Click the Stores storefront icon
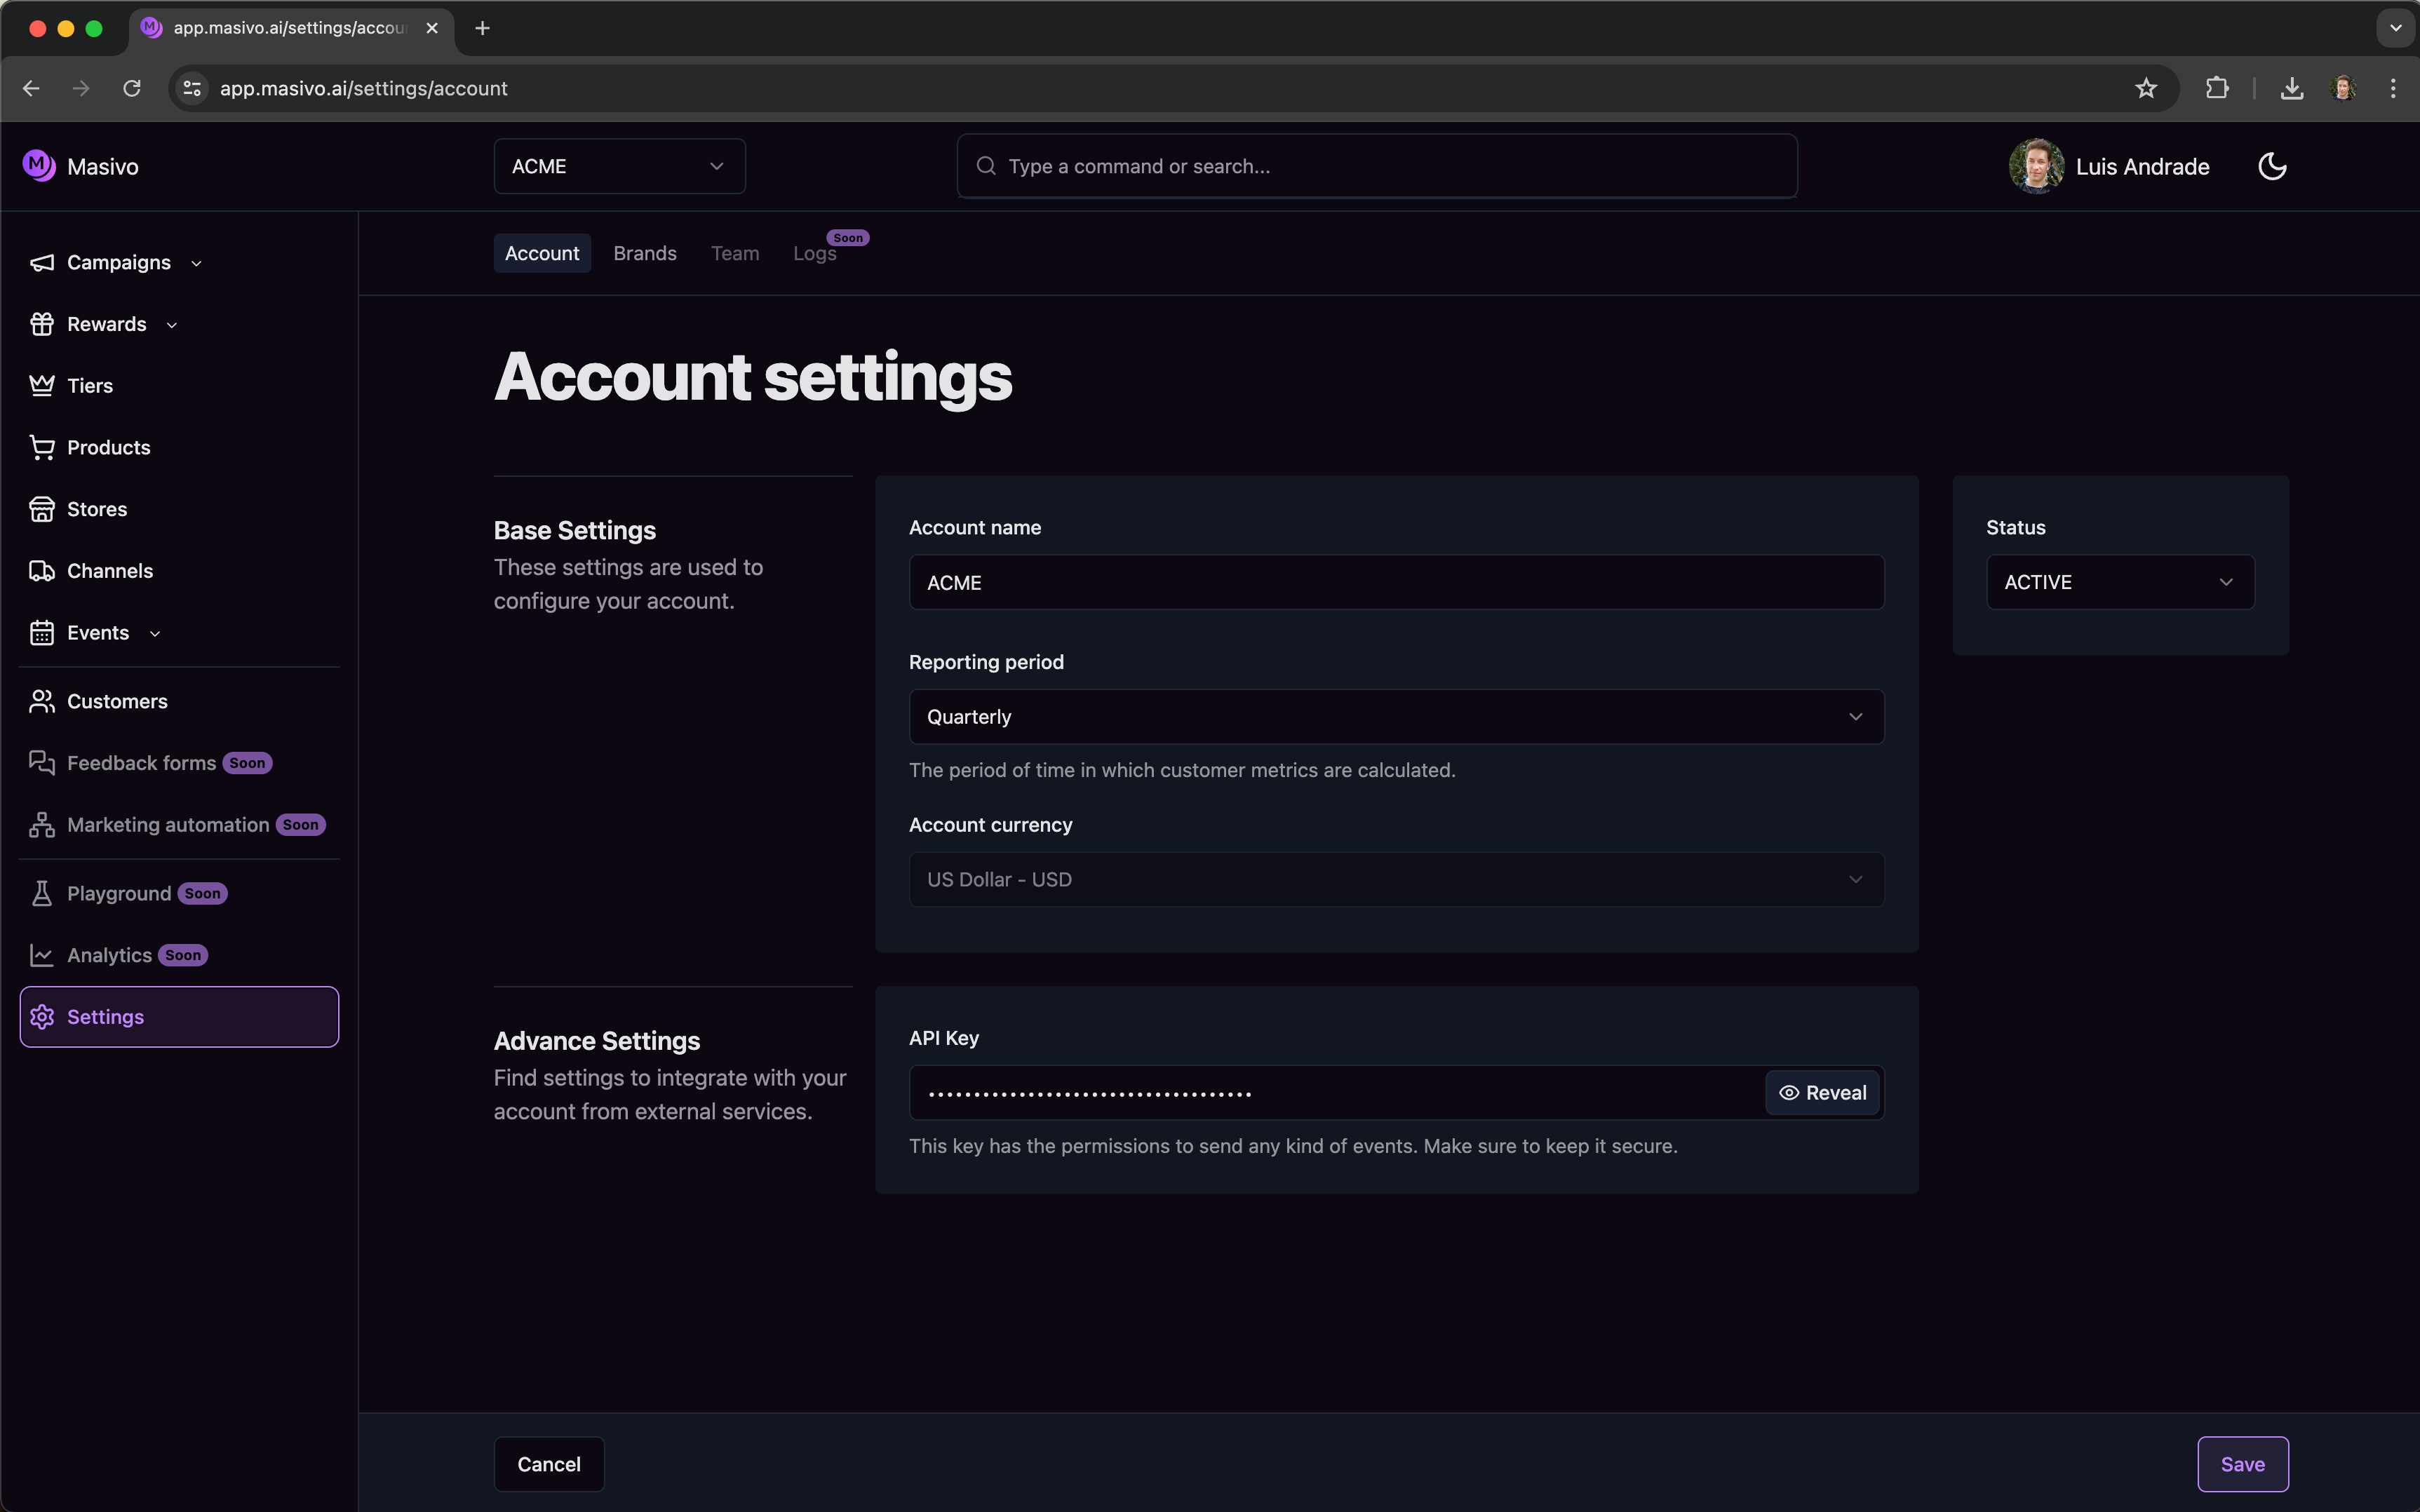 click(42, 509)
